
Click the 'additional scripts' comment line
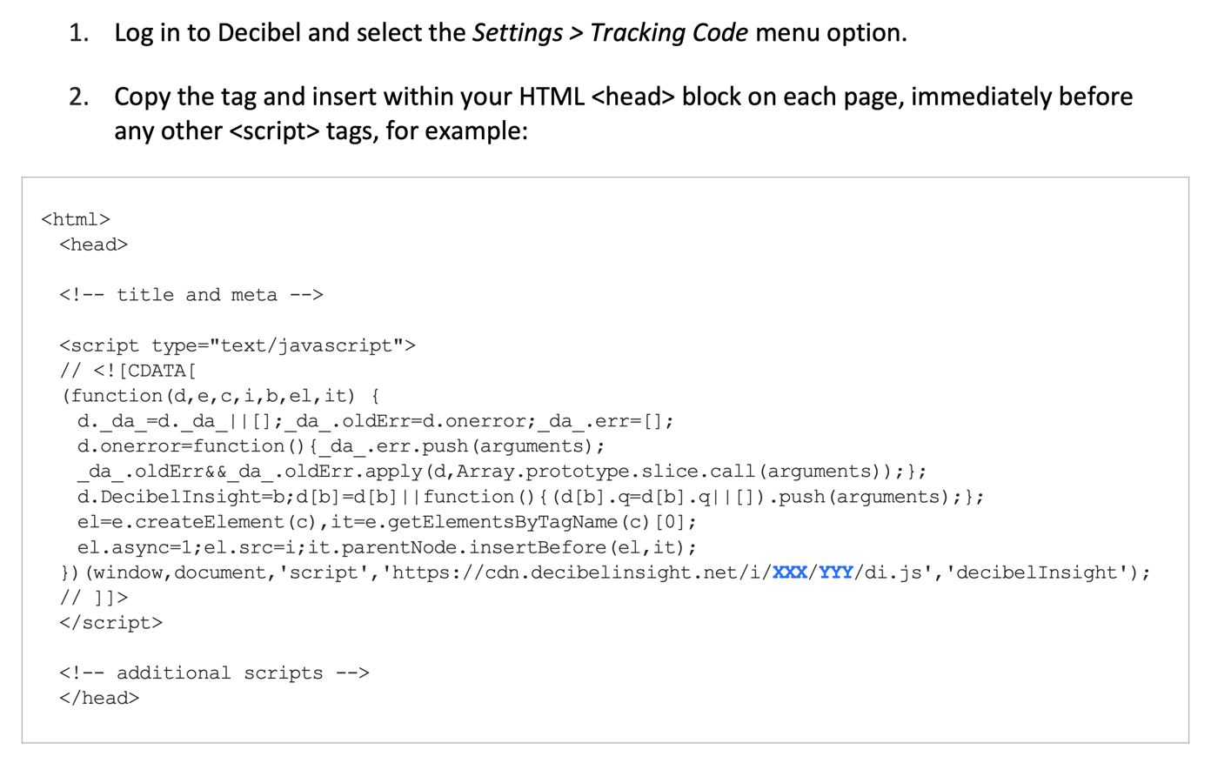(214, 673)
